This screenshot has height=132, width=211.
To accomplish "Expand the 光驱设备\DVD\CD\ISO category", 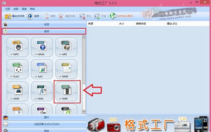I will tap(44, 124).
